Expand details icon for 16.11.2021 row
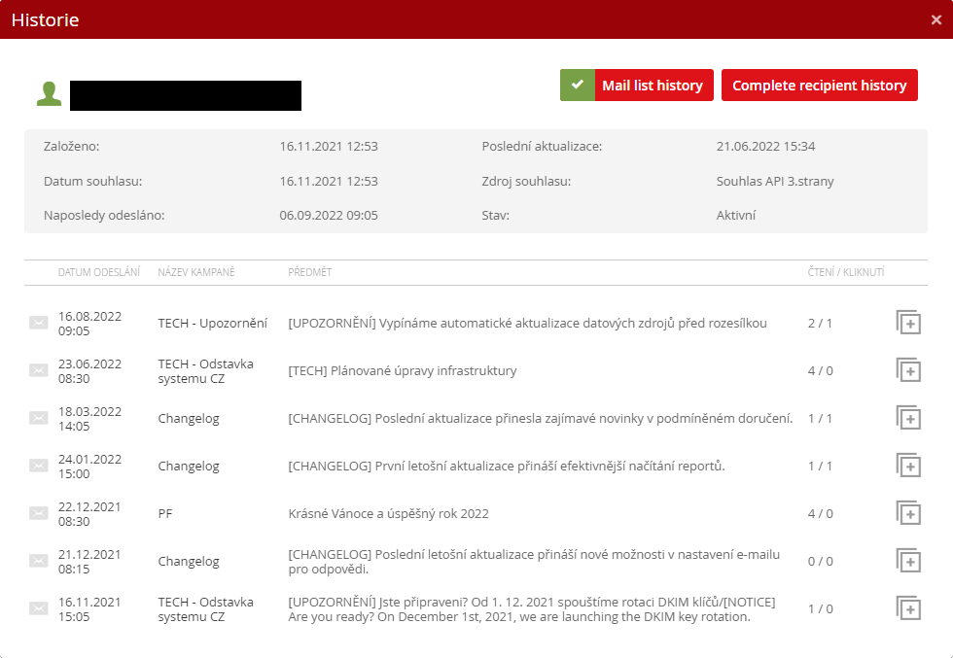This screenshot has height=658, width=953. 908,608
